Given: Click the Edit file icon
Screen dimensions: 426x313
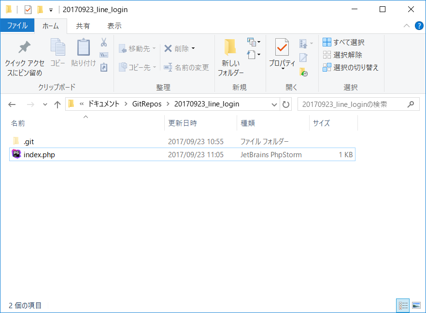Looking at the screenshot, I should point(303,58).
